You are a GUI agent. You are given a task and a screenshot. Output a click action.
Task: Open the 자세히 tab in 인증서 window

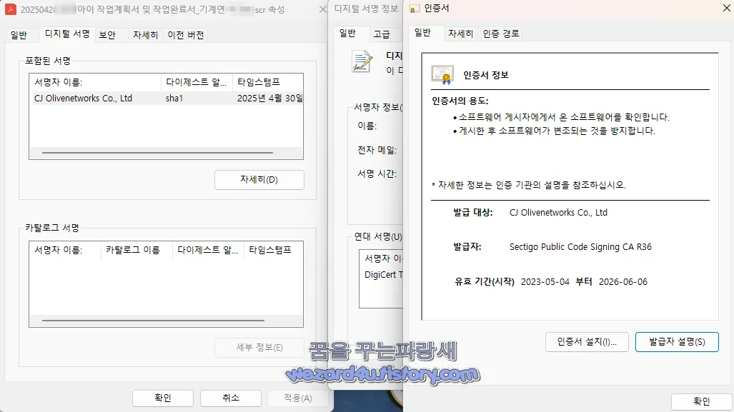click(x=460, y=34)
